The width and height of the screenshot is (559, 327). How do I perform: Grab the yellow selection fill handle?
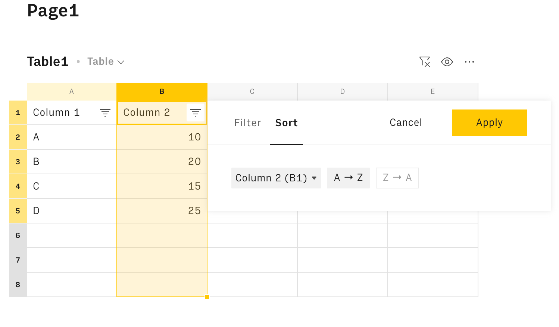coord(207,297)
